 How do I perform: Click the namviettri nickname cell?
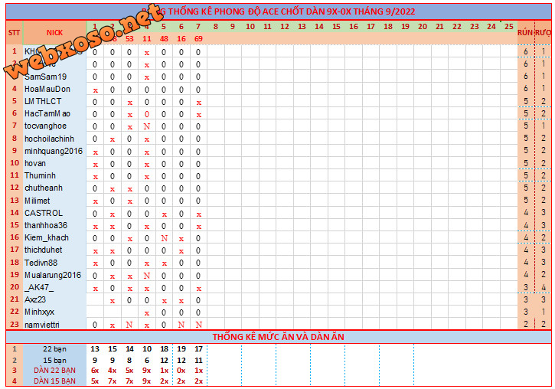pos(45,325)
